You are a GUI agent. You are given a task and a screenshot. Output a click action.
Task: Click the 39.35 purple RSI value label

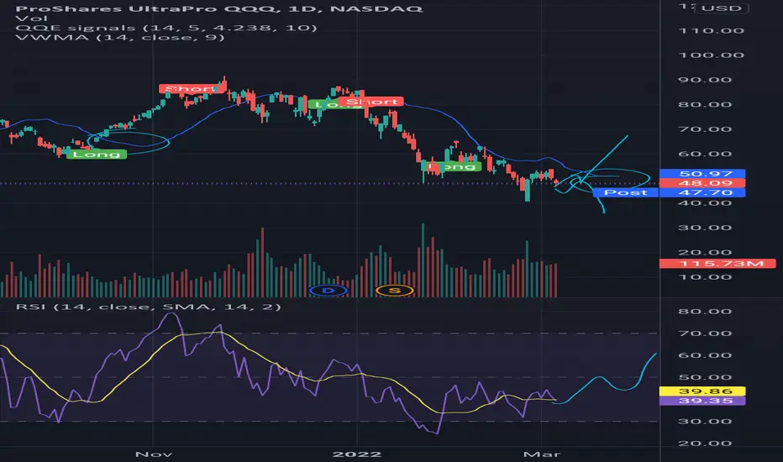[x=702, y=401]
